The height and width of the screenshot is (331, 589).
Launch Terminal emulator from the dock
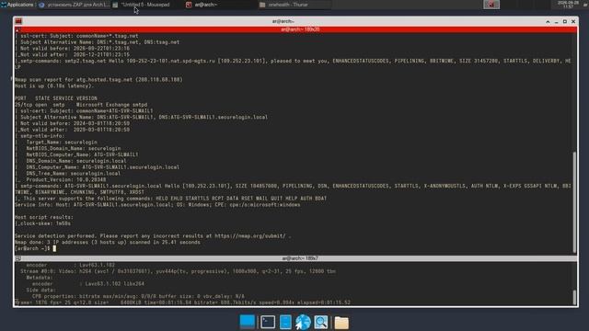click(x=268, y=322)
